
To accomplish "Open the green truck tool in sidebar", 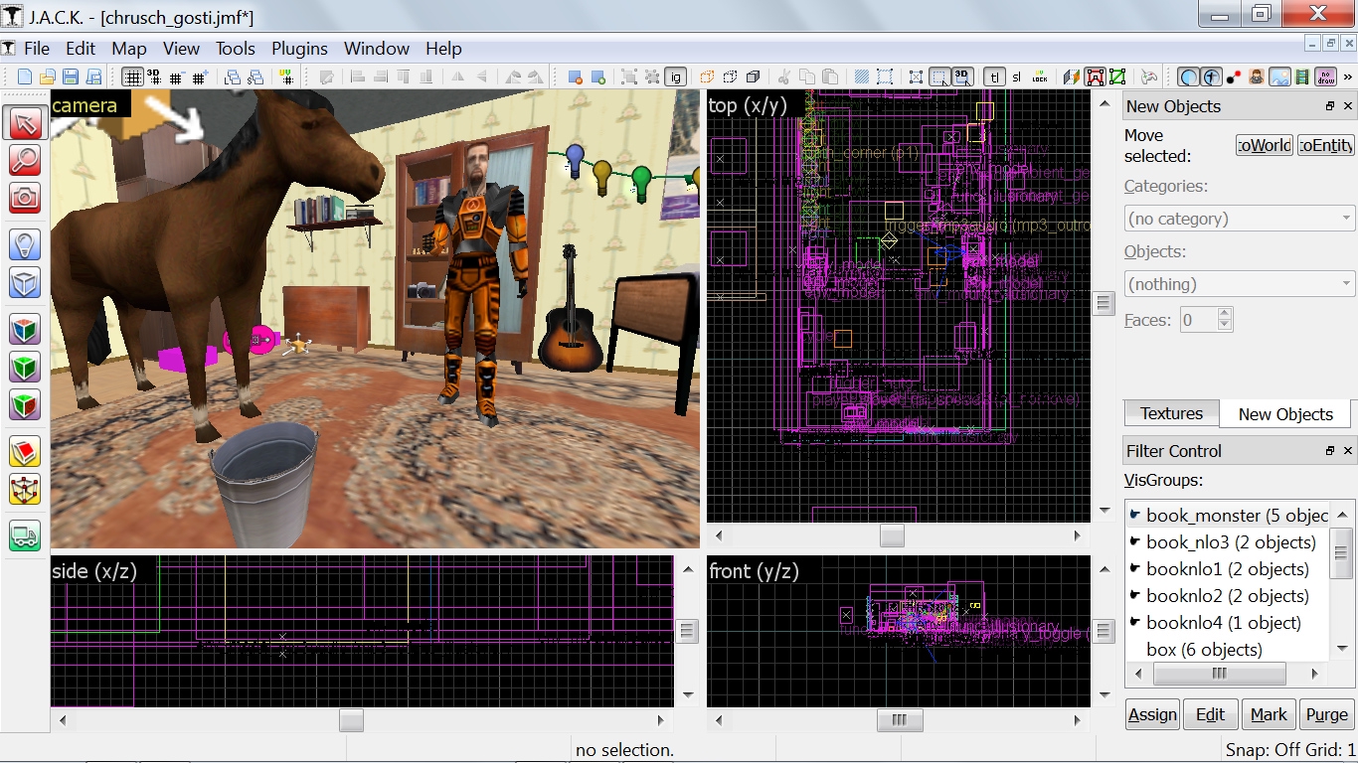I will 25,535.
